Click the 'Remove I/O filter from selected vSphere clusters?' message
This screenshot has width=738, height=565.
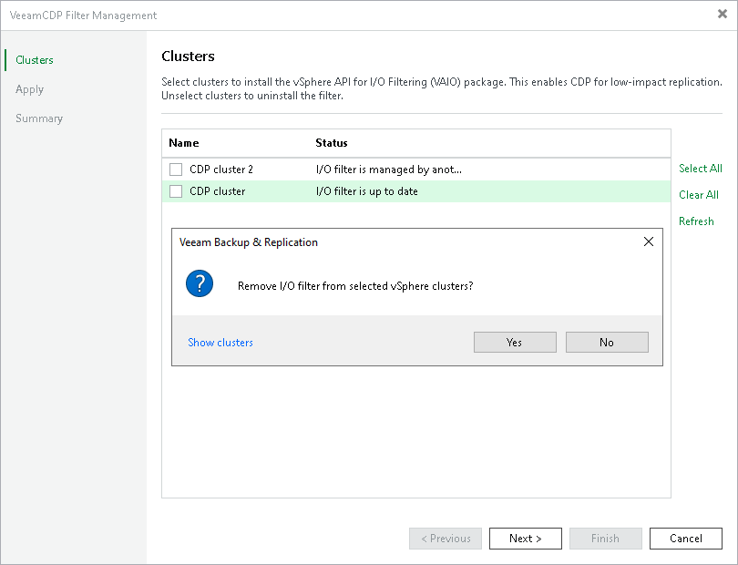coord(355,286)
